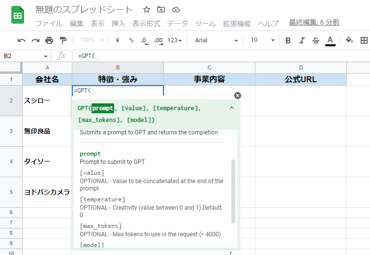Click the [value] argument in function signature

[134, 108]
